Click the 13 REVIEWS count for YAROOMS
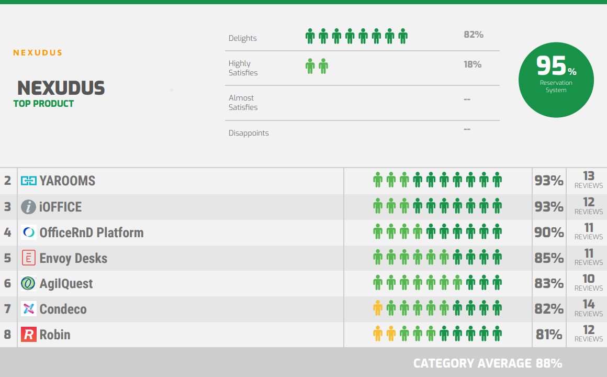 point(588,180)
